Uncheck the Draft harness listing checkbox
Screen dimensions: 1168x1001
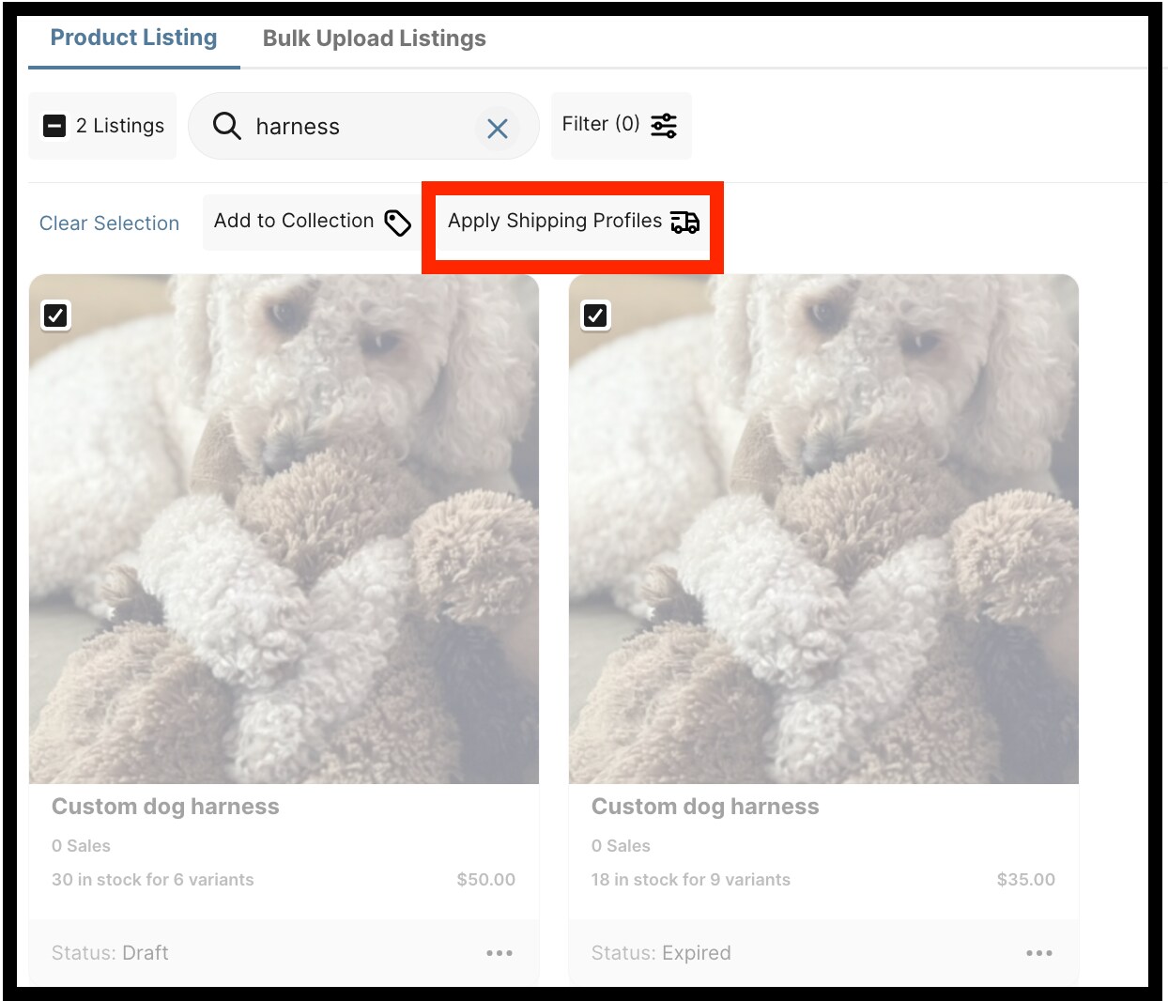click(55, 316)
